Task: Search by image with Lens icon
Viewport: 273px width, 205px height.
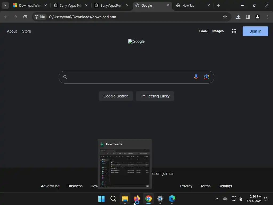Action: [x=207, y=77]
